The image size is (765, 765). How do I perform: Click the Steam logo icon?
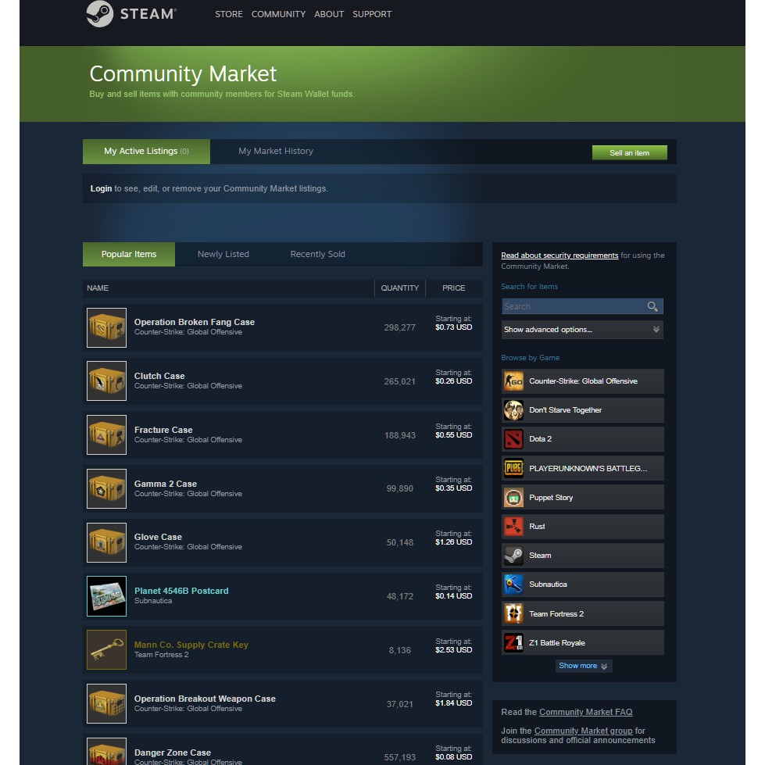[99, 13]
